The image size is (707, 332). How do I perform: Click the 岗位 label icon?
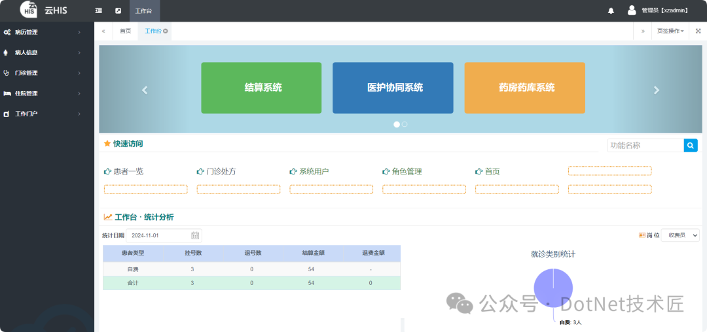(643, 235)
